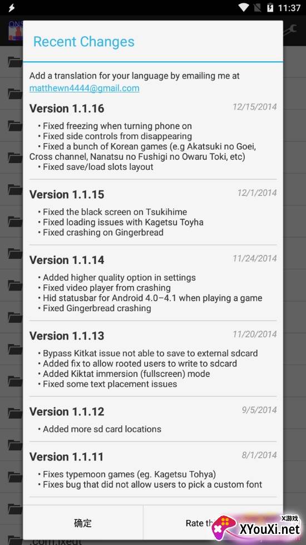Open the wrench settings icon behind the dialog
Image resolution: width=306 pixels, height=545 pixels.
290,31
